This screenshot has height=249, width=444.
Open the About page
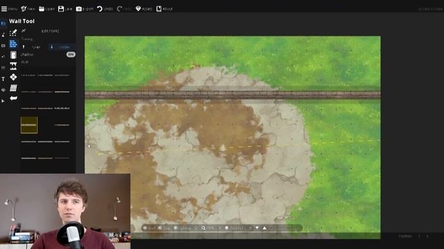pyautogui.click(x=164, y=9)
